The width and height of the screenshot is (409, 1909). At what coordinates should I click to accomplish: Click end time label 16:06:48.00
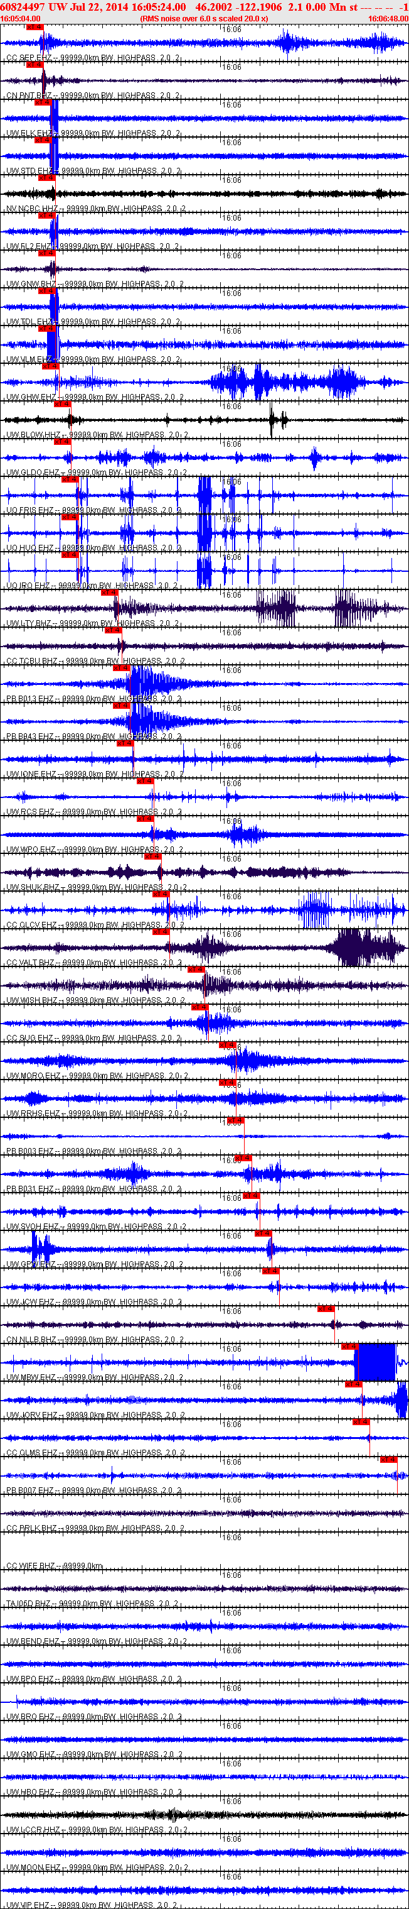[x=388, y=18]
